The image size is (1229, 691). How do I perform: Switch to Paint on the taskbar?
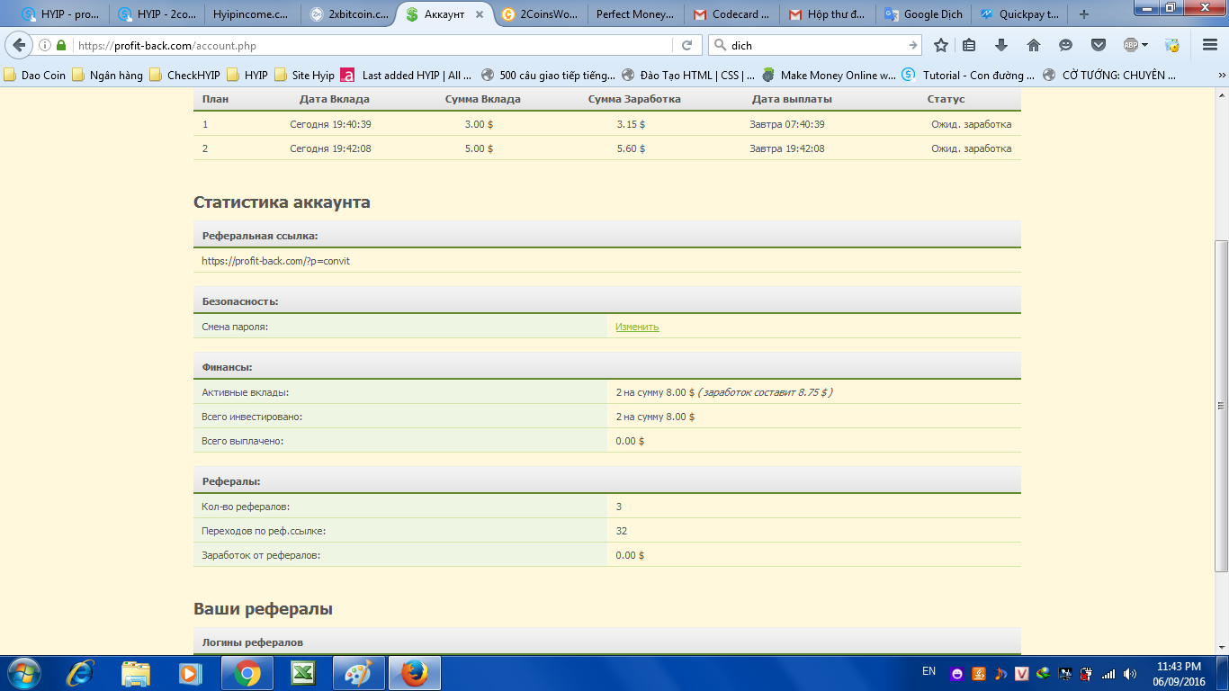(358, 672)
